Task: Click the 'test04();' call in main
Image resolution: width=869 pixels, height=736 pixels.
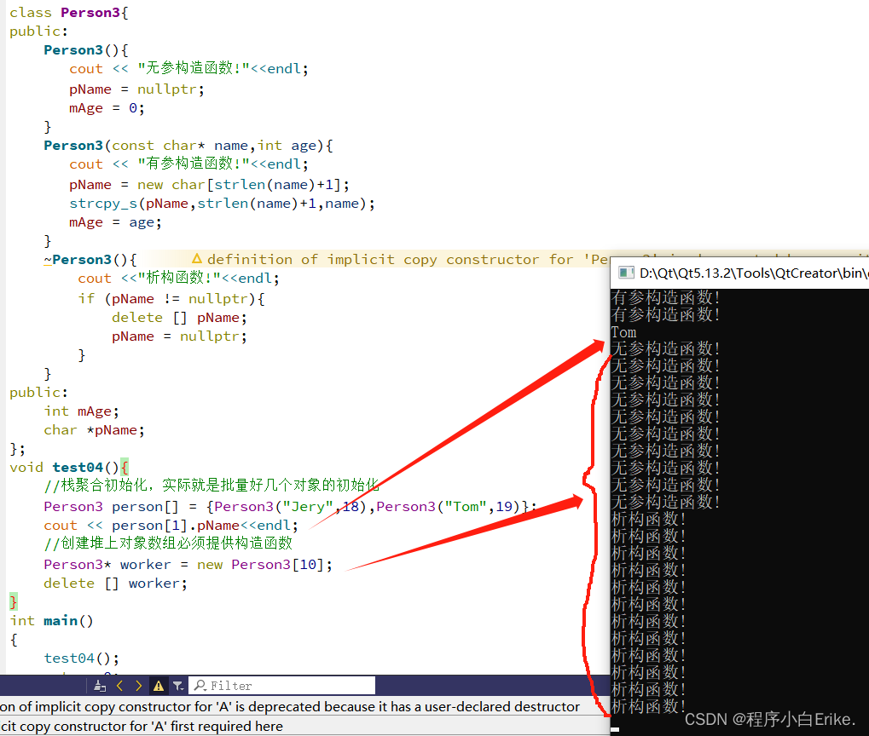Action: (82, 658)
